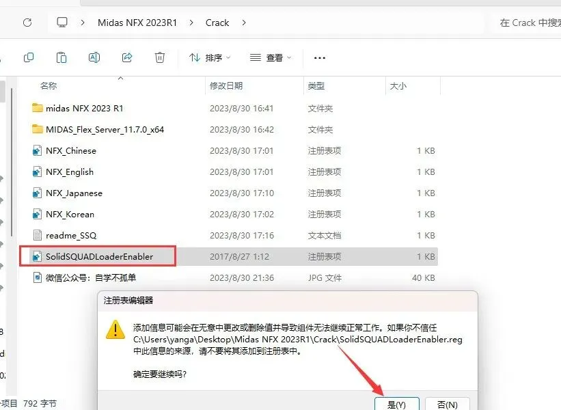This screenshot has width=561, height=410.
Task: Click the warning icon in dialog
Action: point(115,329)
